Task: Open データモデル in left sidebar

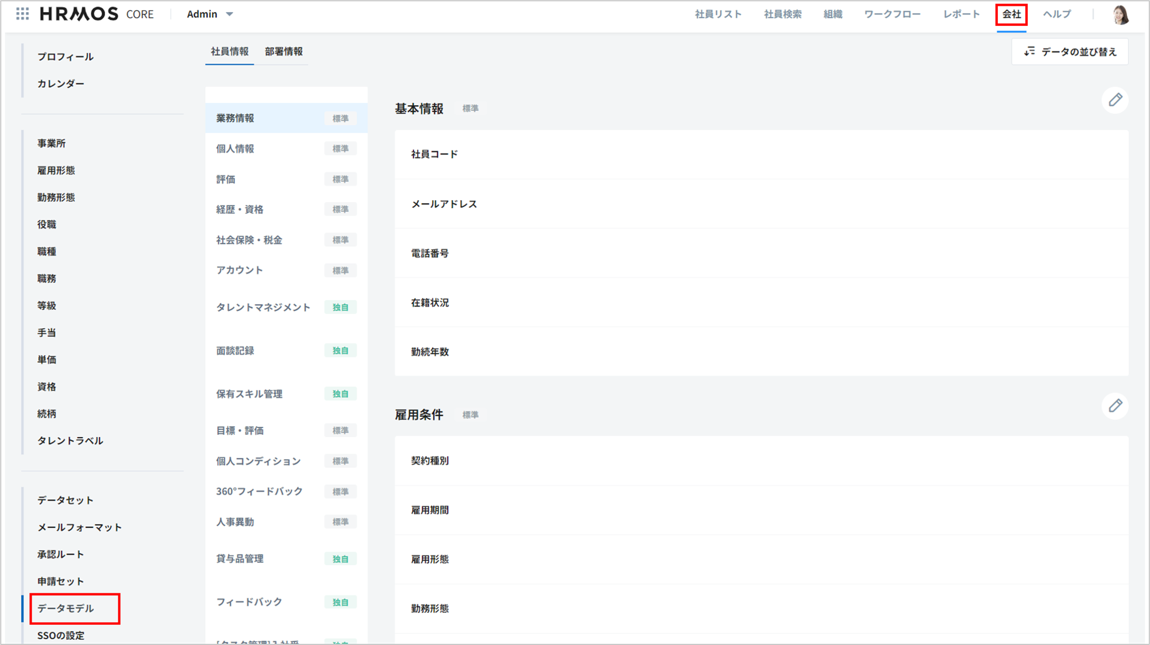Action: coord(65,608)
